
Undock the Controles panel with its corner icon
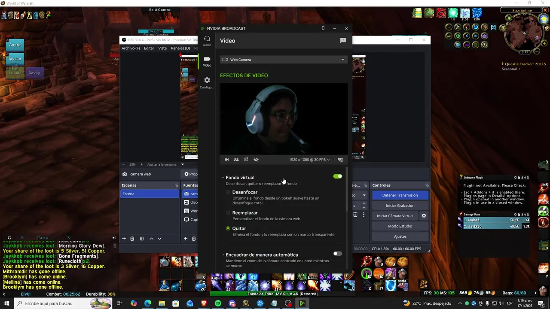427,185
